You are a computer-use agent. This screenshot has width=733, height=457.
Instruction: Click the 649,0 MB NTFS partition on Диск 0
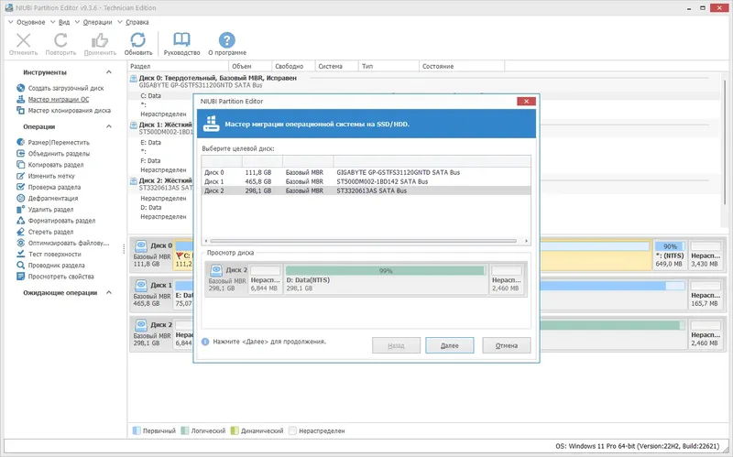[x=670, y=255]
